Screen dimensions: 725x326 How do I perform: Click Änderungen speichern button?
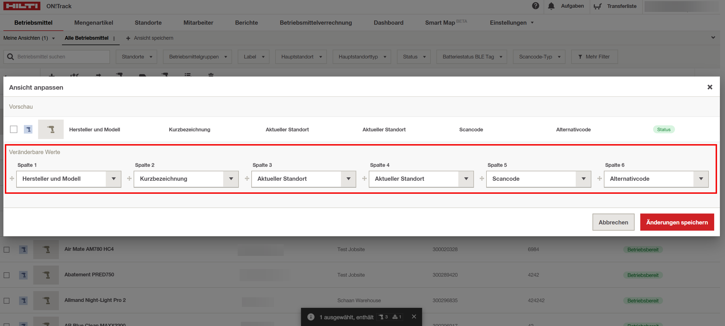coord(677,222)
